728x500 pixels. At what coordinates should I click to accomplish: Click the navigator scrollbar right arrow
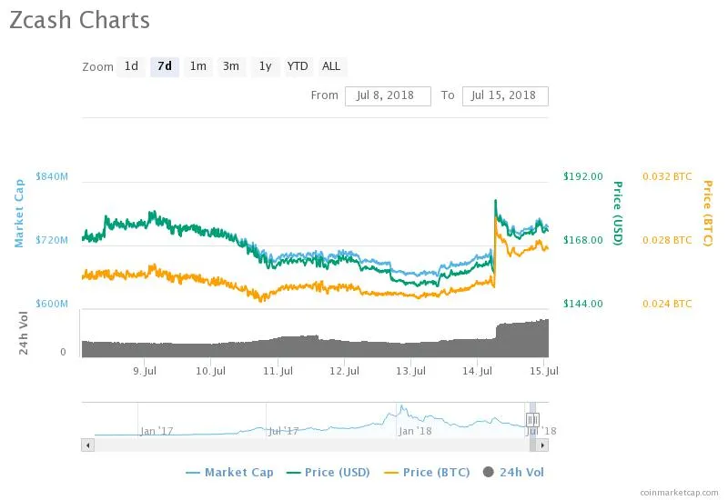pyautogui.click(x=542, y=445)
